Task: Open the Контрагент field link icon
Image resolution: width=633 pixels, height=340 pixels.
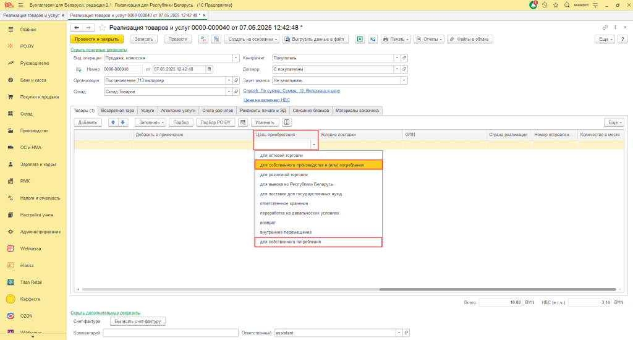Action: (x=404, y=57)
